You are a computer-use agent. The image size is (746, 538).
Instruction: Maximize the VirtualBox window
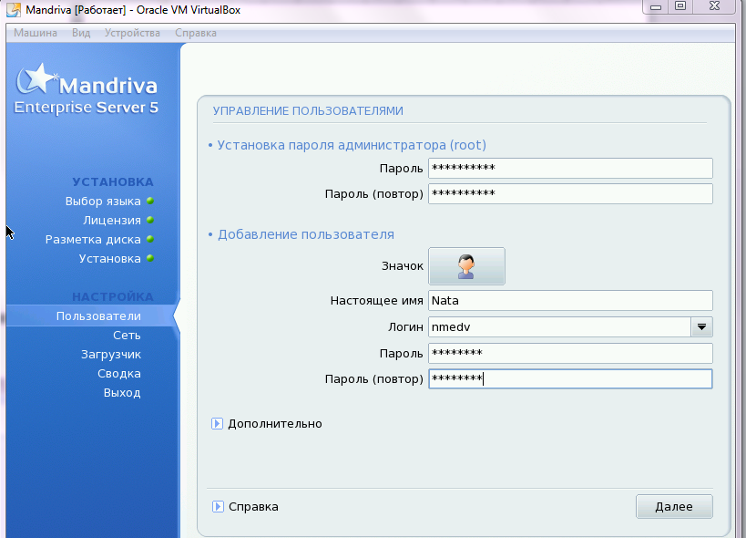pos(680,6)
